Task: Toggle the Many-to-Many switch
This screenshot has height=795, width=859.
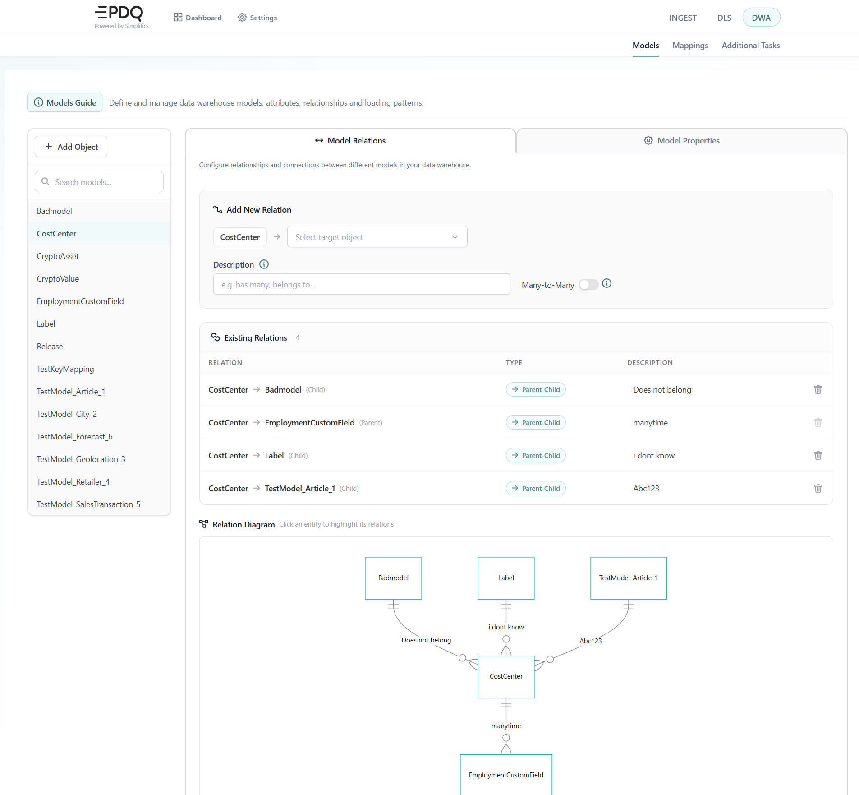Action: click(x=588, y=285)
